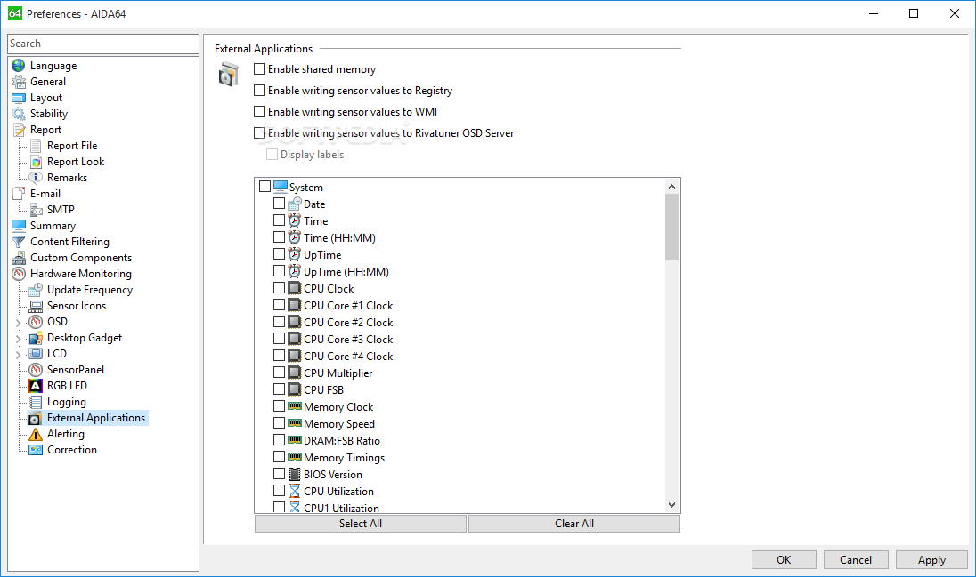Click the sensor list scroll down arrow
The width and height of the screenshot is (976, 577).
pos(671,505)
